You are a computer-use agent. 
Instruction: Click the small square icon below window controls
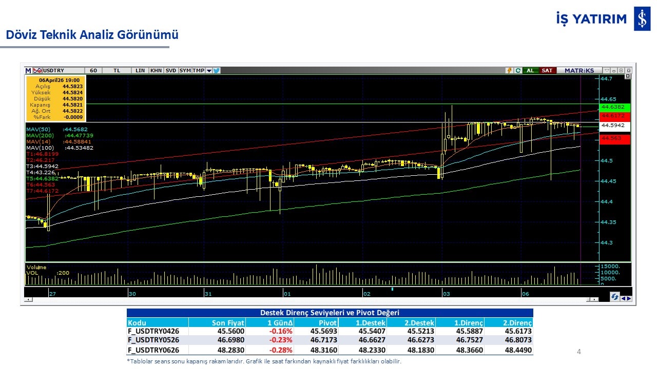click(627, 76)
